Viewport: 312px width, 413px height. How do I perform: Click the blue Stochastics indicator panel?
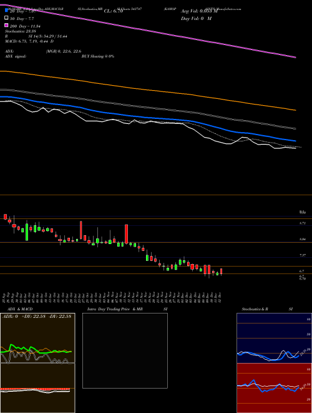pyautogui.click(x=274, y=338)
